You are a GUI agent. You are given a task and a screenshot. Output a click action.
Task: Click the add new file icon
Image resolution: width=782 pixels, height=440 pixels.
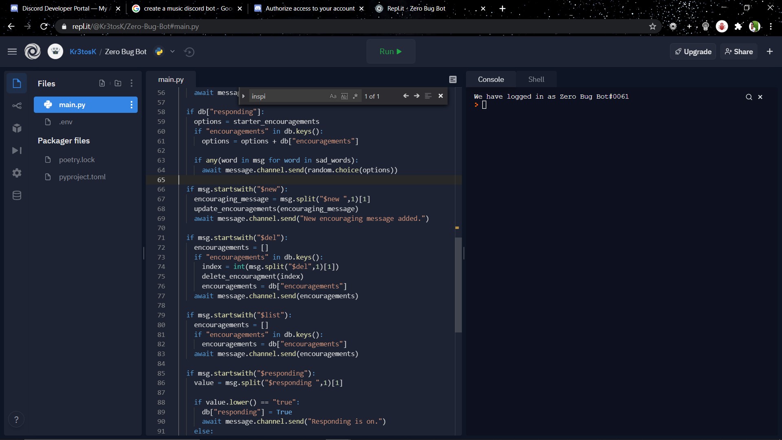[102, 84]
